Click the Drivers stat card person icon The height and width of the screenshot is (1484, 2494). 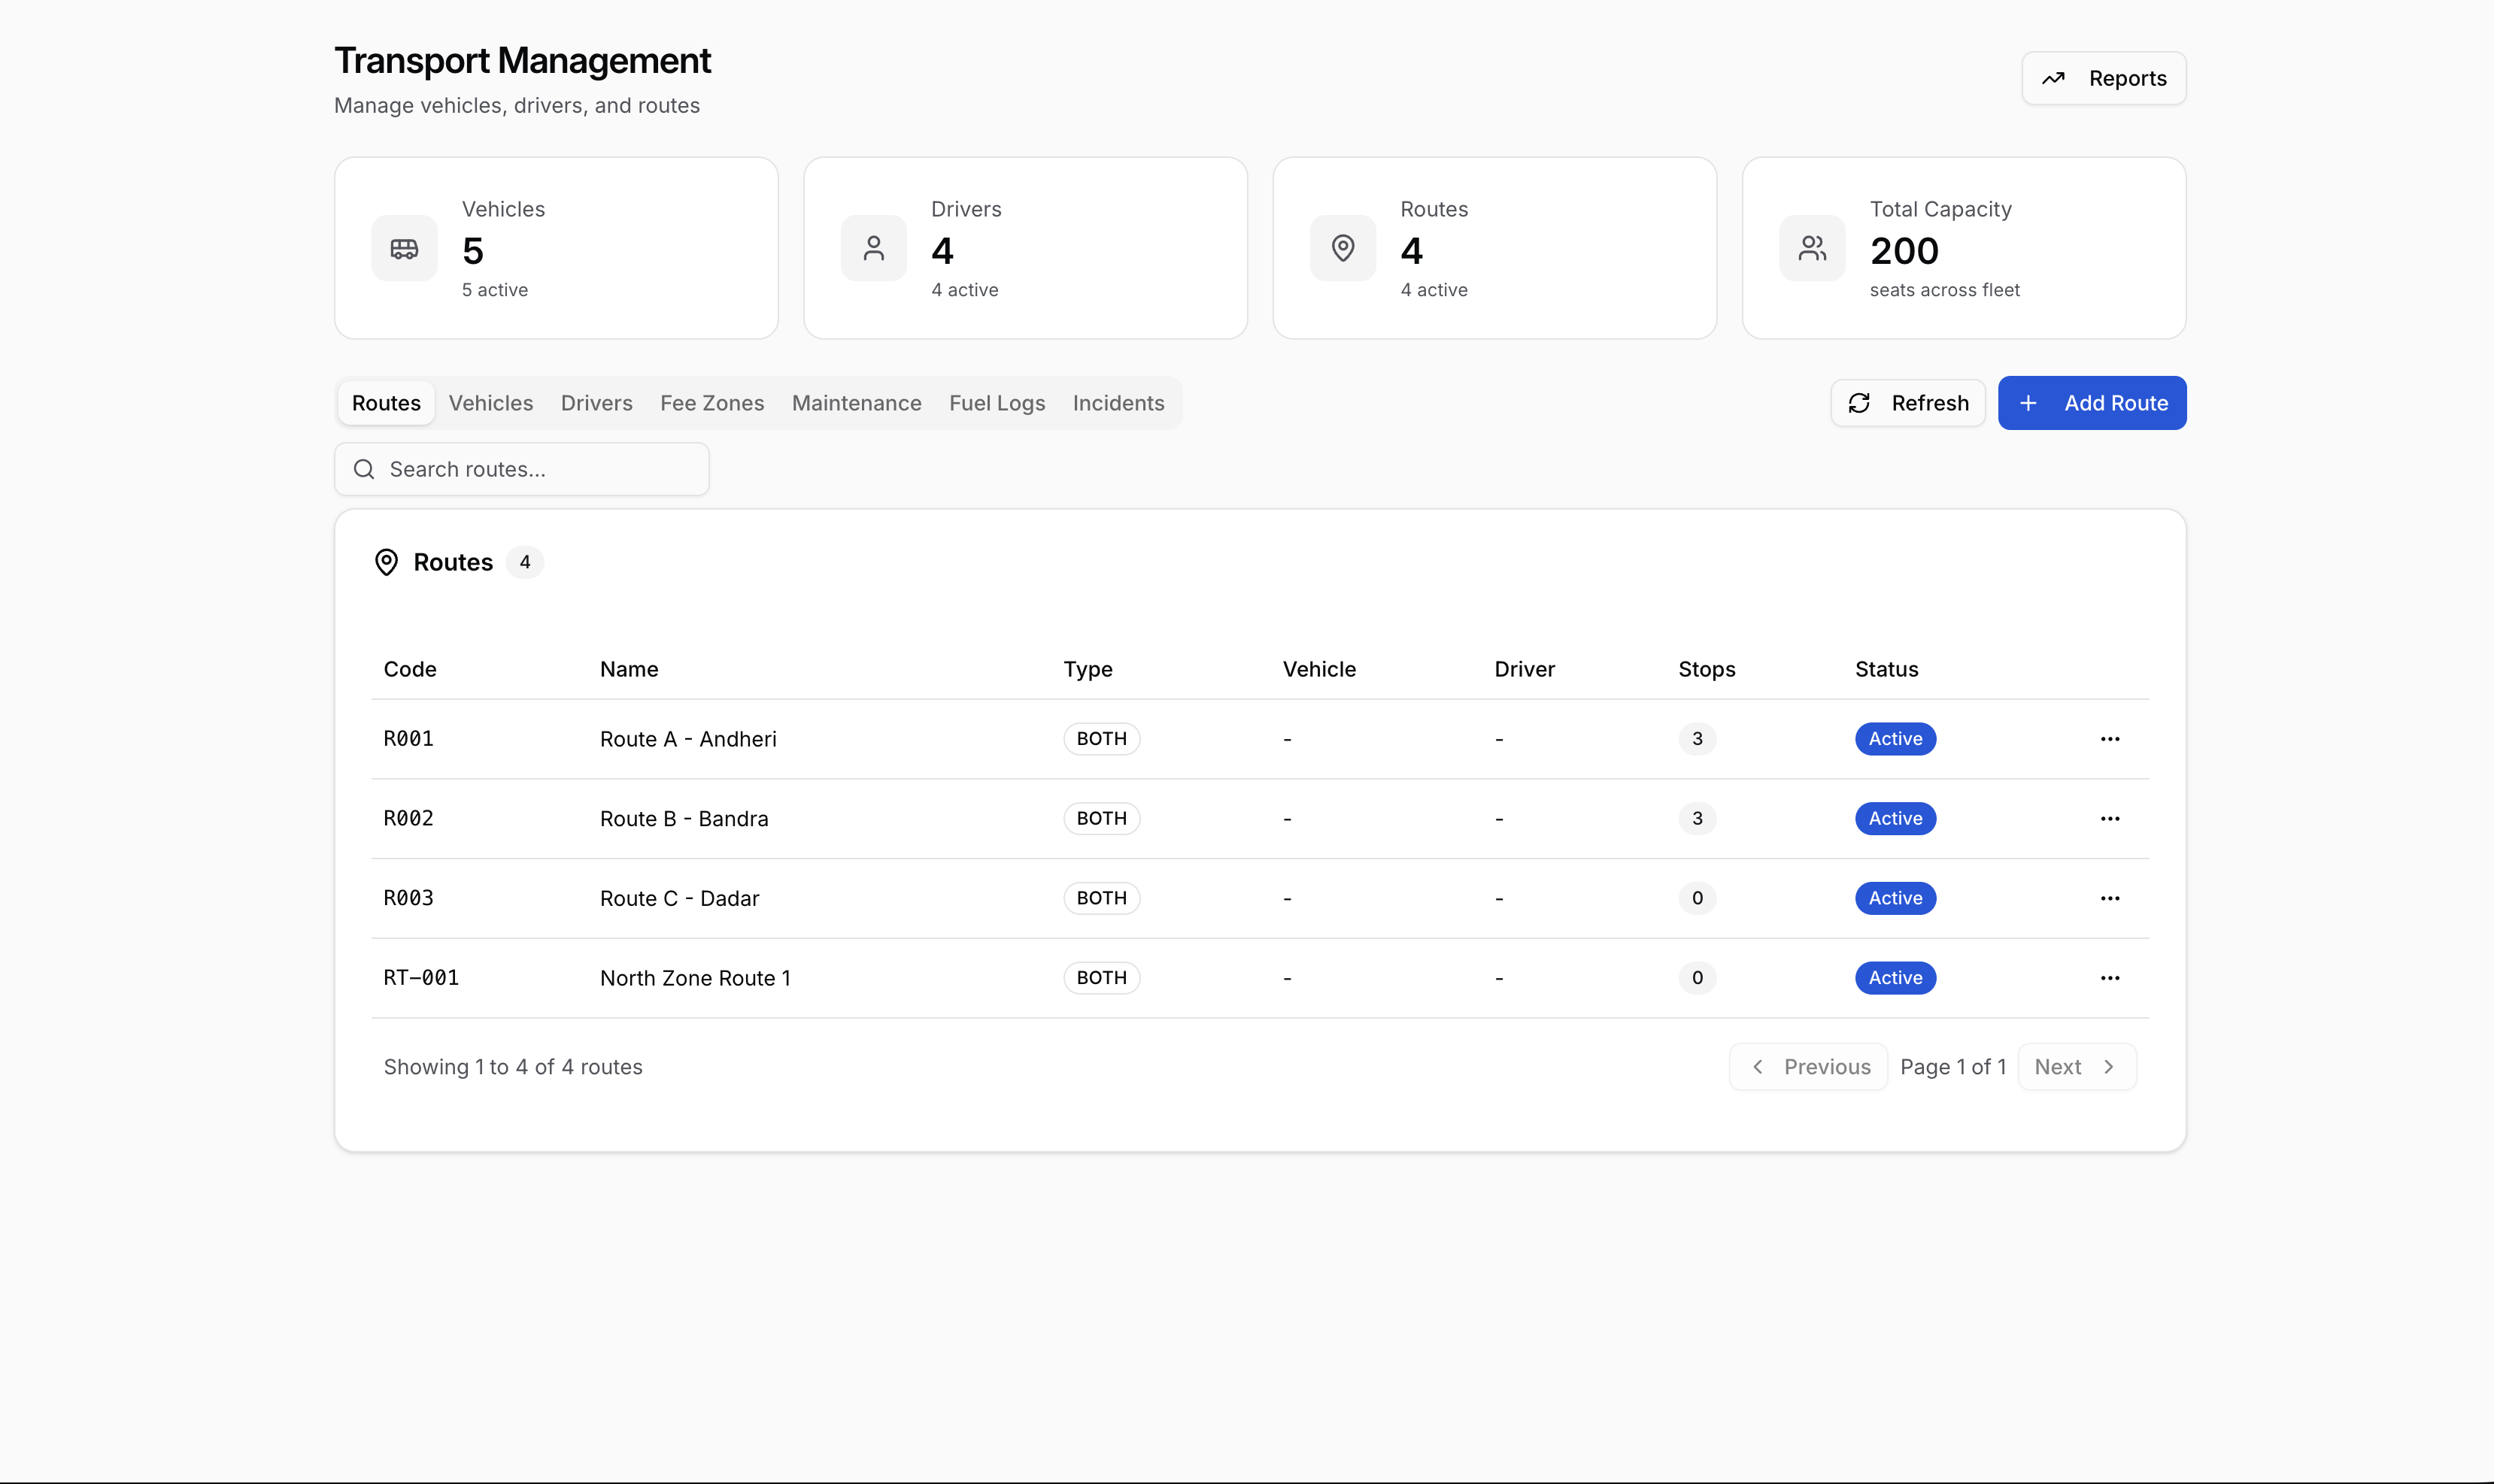click(873, 248)
